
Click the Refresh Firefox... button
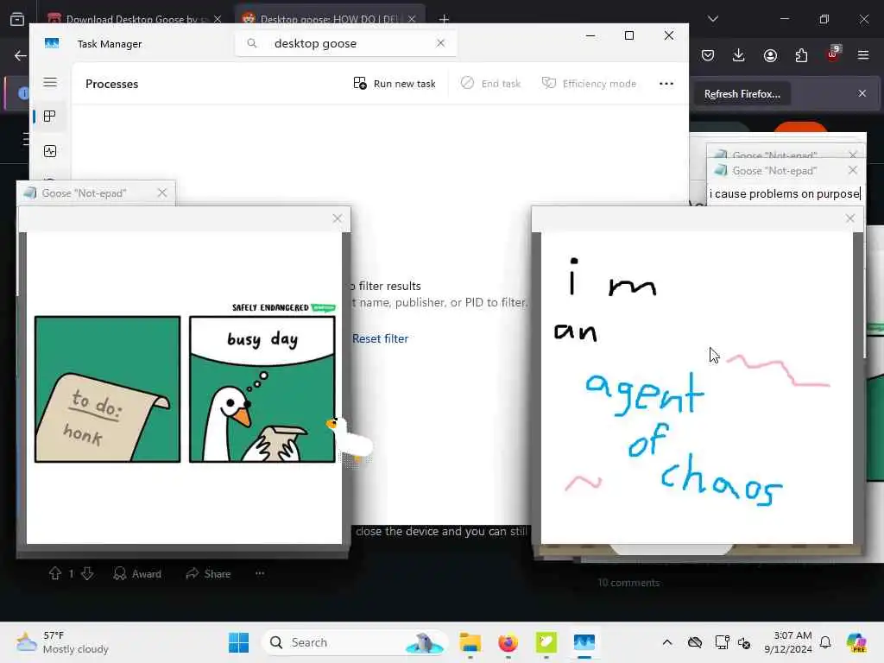coord(742,94)
